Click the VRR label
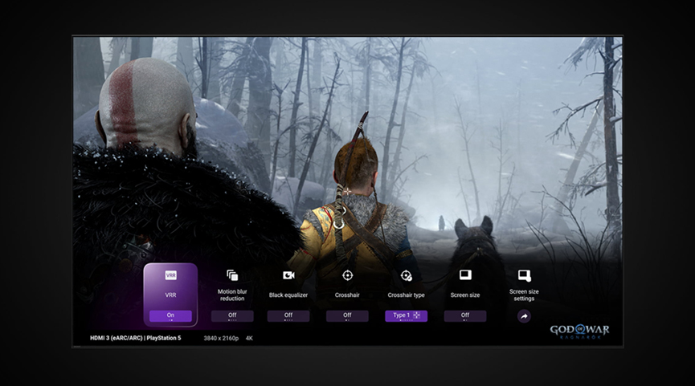Screen dimensions: 695x386 coord(170,295)
